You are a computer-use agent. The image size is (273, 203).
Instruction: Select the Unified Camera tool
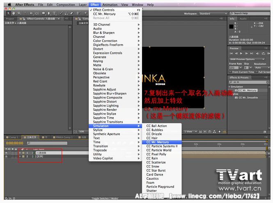pos(31,13)
